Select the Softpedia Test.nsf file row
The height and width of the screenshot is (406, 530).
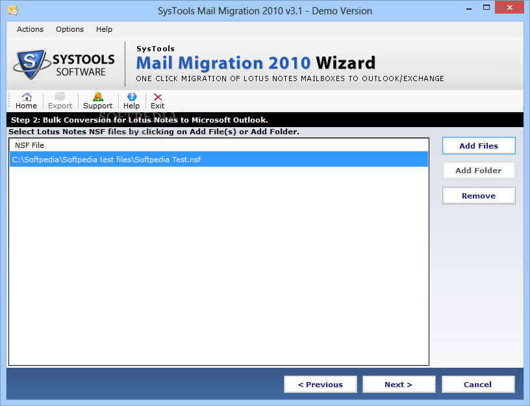coord(219,160)
